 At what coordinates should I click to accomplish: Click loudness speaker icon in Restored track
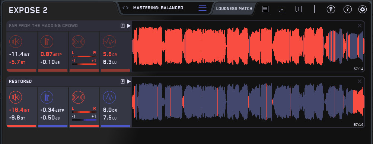coord(16,97)
